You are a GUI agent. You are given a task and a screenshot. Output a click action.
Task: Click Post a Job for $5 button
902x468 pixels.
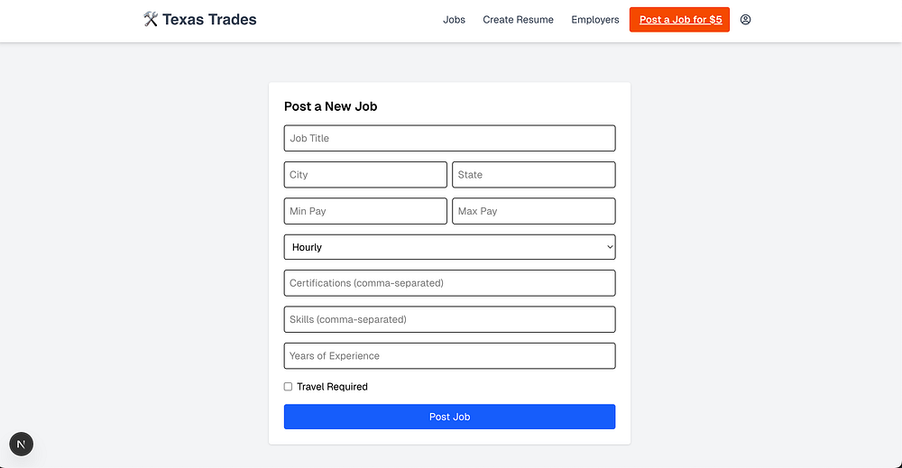coord(679,20)
